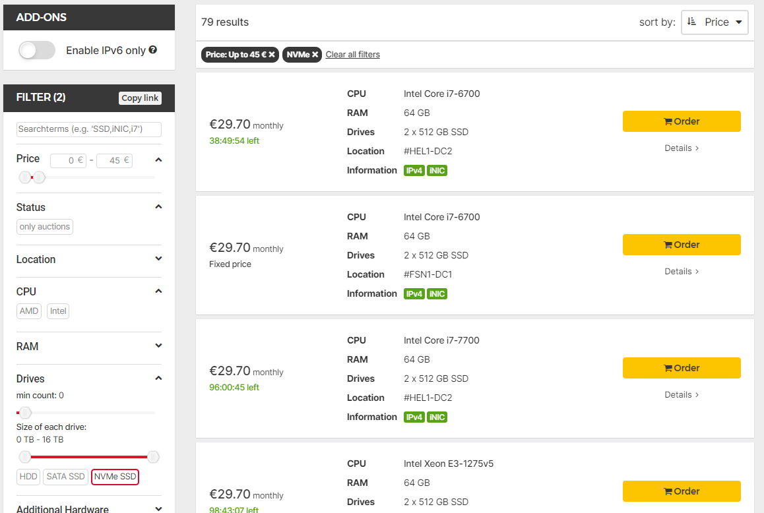Click the Price slider lower handle

tap(25, 177)
